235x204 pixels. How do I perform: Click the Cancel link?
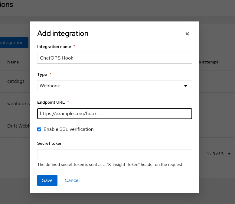(x=72, y=180)
